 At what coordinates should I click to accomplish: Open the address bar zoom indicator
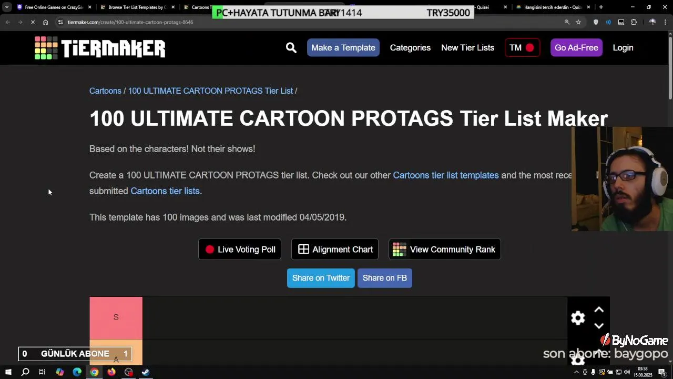(567, 22)
